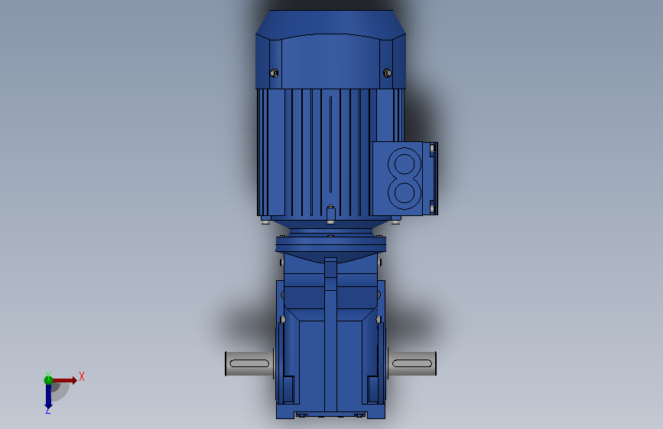Click the blue Z axis of the orientation triad
The width and height of the screenshot is (663, 429).
(x=48, y=396)
